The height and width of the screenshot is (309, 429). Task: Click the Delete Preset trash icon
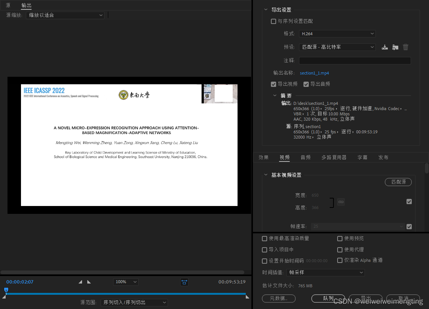coord(405,47)
